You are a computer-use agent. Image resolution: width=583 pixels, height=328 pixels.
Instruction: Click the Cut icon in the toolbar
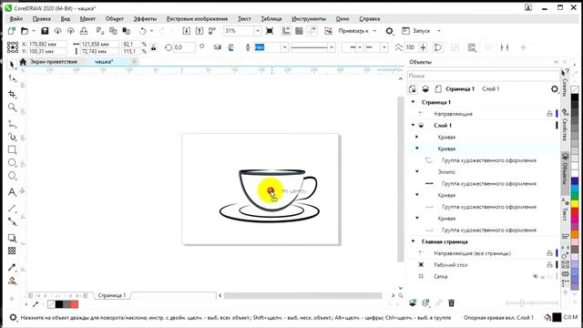(x=100, y=31)
